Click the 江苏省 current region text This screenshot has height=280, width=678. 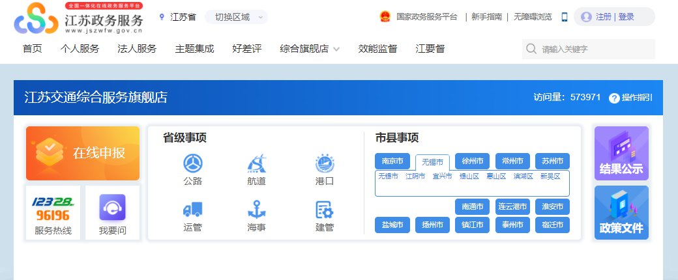pos(183,18)
